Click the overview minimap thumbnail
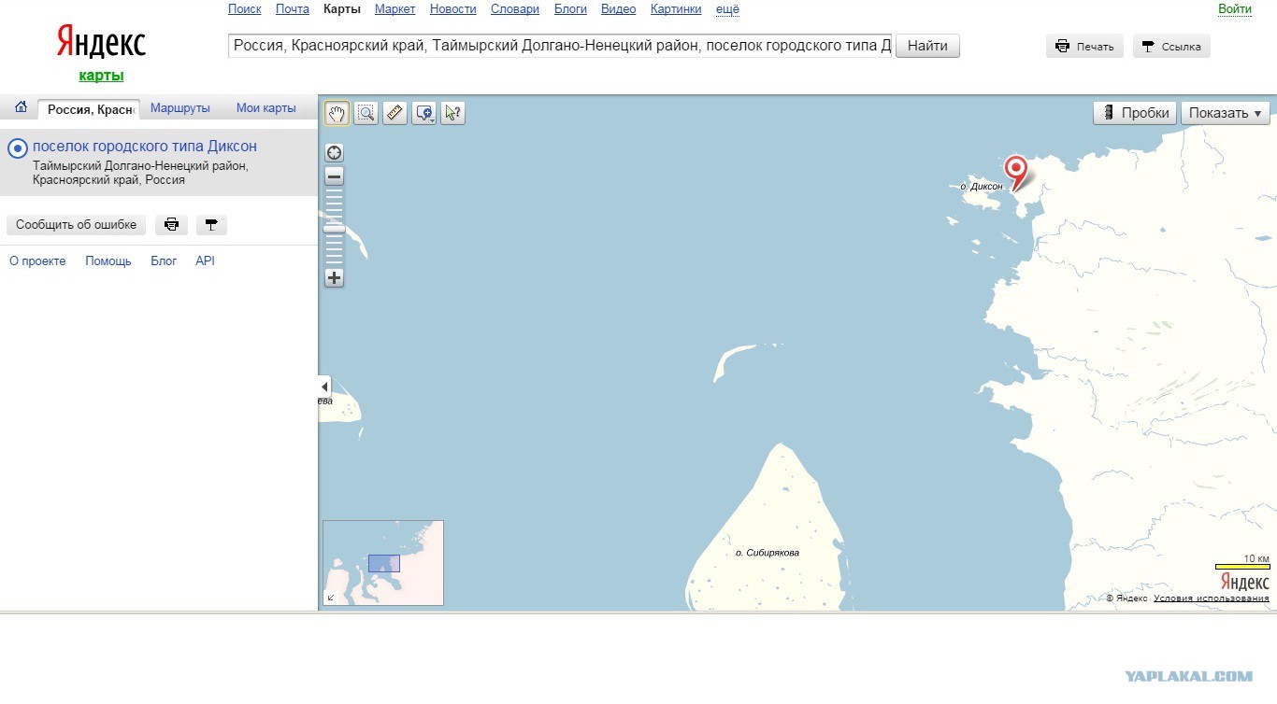 (x=383, y=563)
